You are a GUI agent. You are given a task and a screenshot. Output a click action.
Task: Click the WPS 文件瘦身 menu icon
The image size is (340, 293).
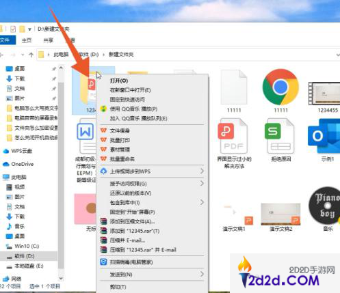point(103,130)
